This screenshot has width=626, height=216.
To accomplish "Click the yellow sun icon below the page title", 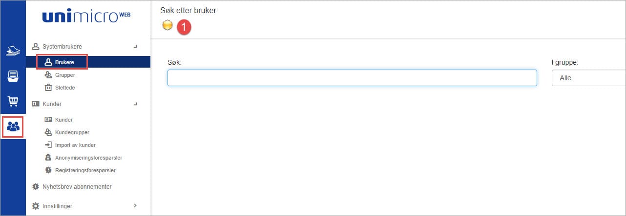I will pyautogui.click(x=167, y=26).
